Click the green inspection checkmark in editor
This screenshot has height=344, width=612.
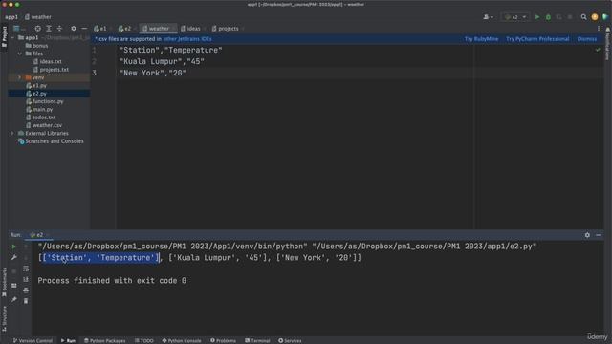(598, 50)
